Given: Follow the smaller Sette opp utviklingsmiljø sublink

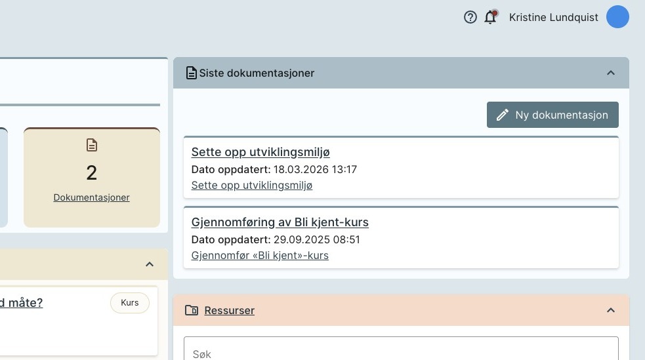Looking at the screenshot, I should pos(252,186).
